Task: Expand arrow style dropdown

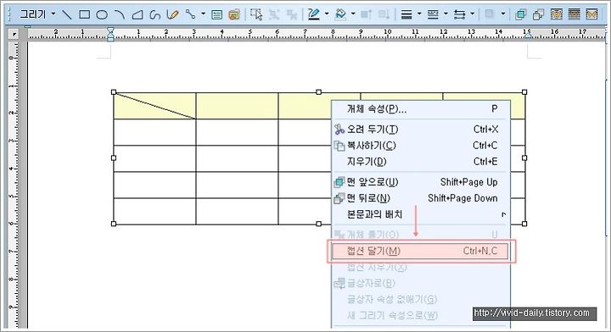Action: pyautogui.click(x=473, y=14)
